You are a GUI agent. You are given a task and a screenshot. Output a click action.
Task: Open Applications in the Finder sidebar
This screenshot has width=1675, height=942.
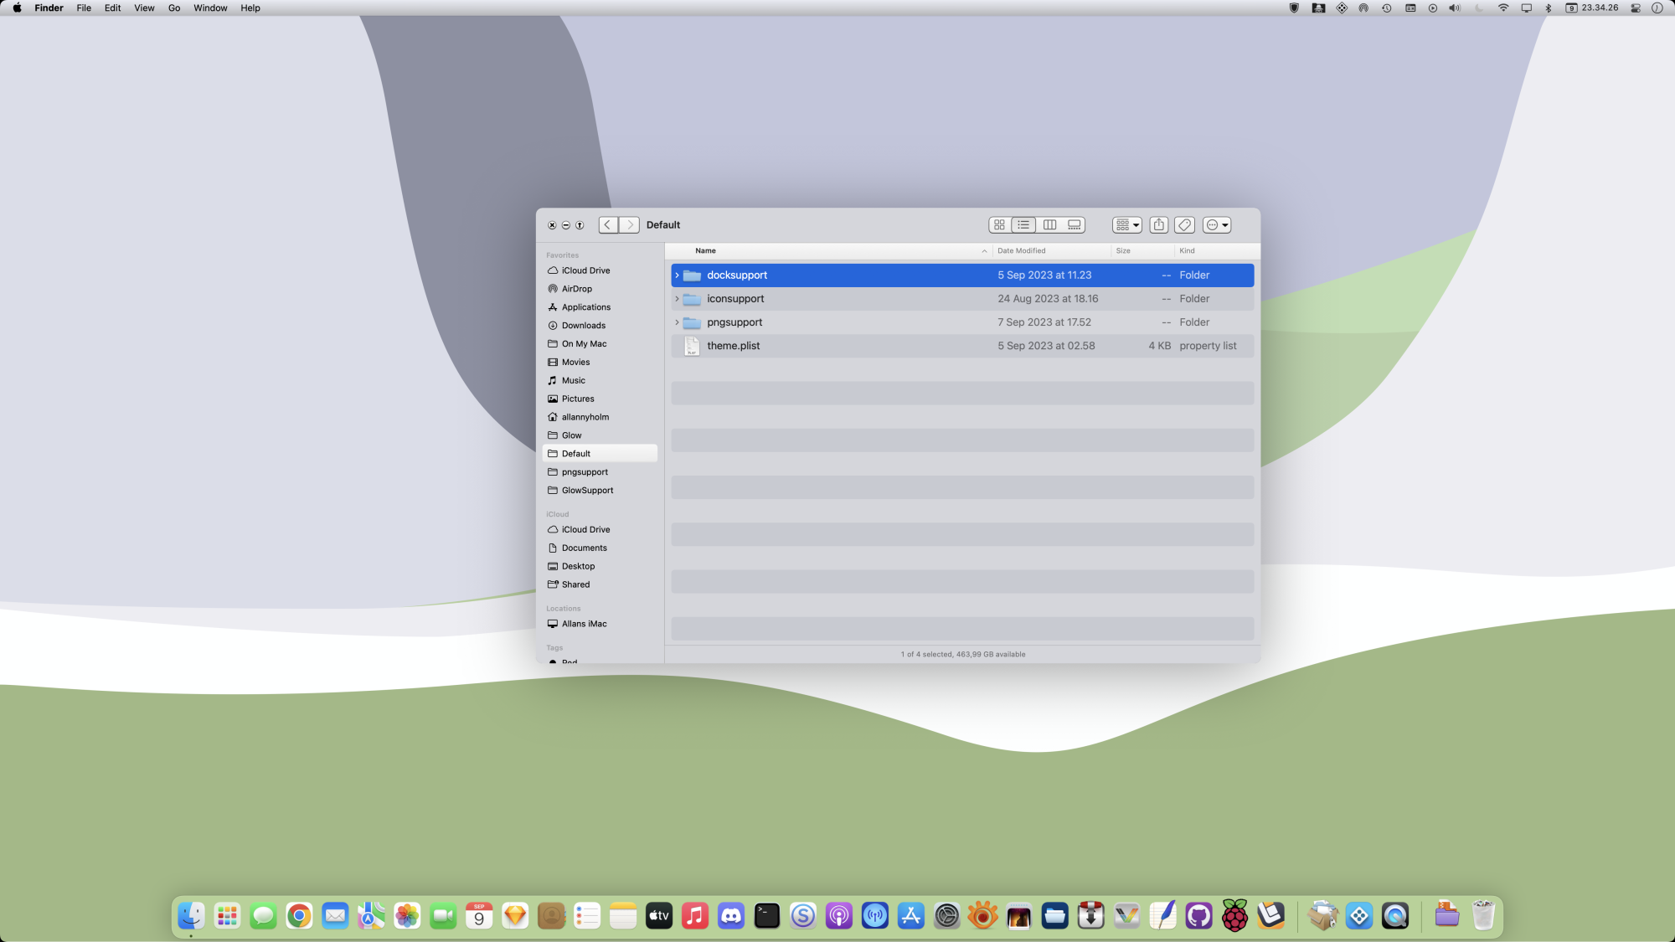click(585, 307)
